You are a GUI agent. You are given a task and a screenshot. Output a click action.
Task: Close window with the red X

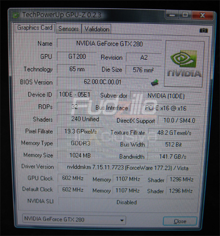pos(202,15)
